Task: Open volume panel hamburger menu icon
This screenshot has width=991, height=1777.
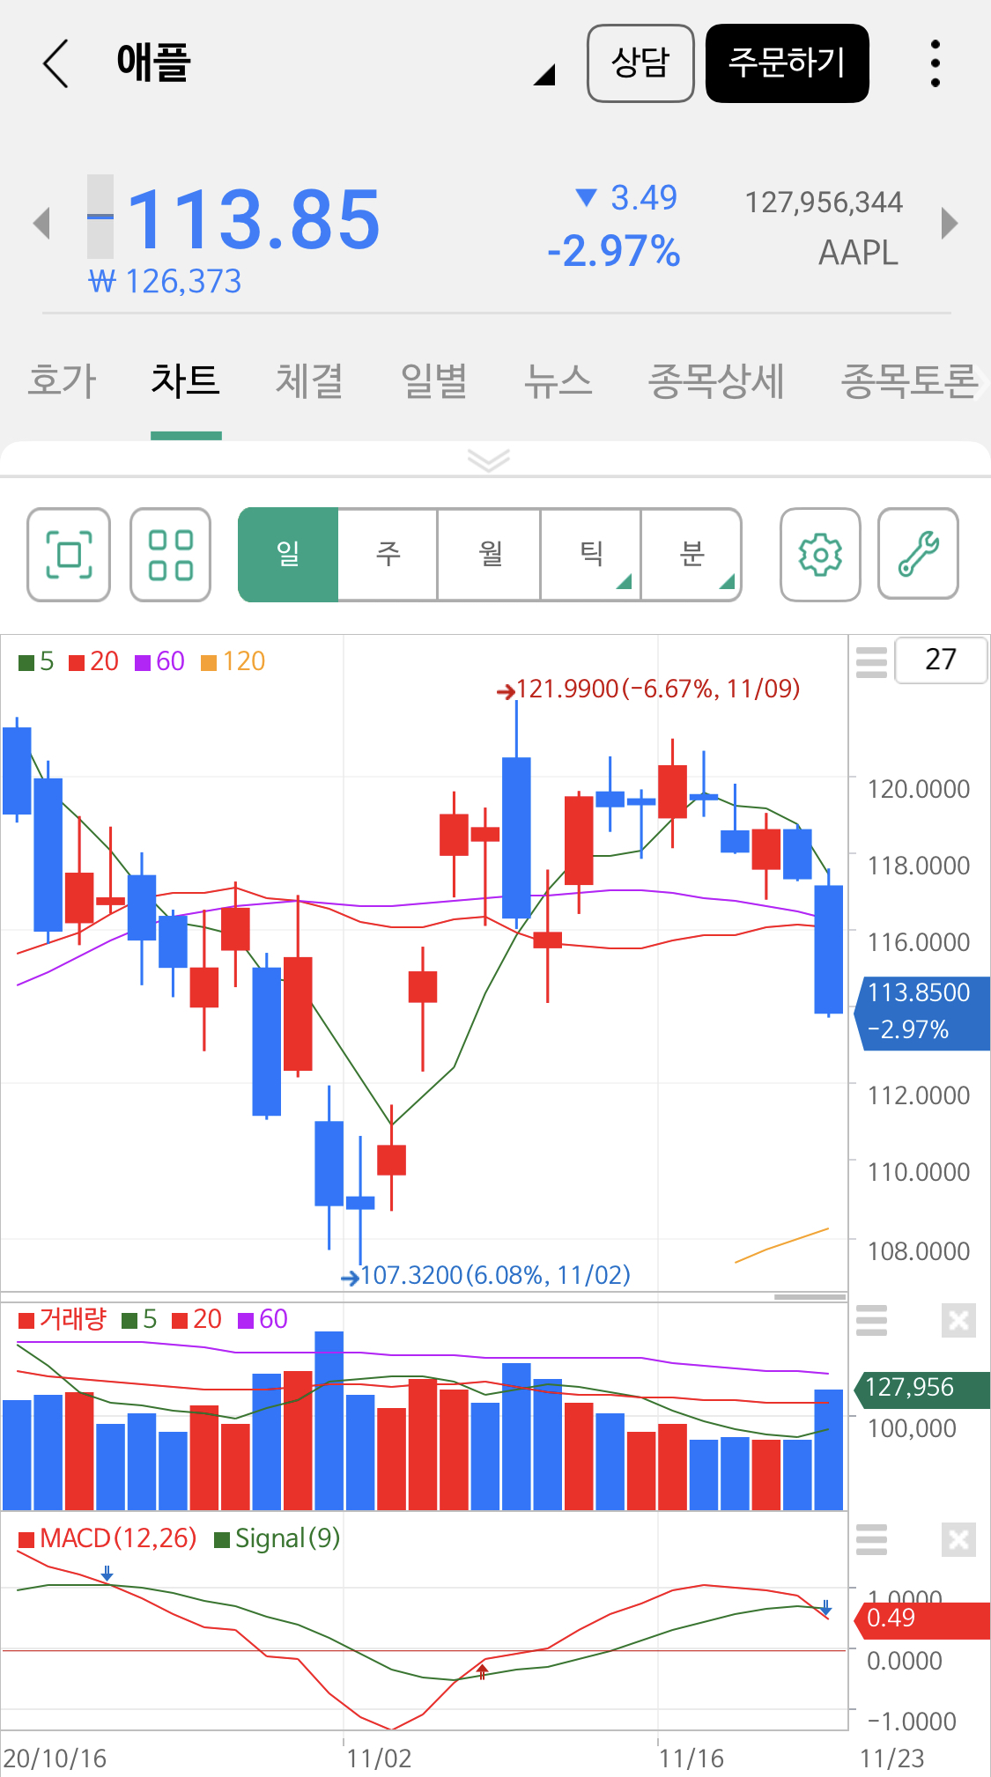Action: coord(871,1321)
